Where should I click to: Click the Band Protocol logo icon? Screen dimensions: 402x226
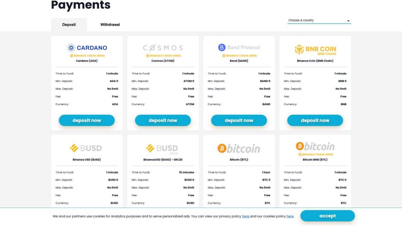(221, 47)
